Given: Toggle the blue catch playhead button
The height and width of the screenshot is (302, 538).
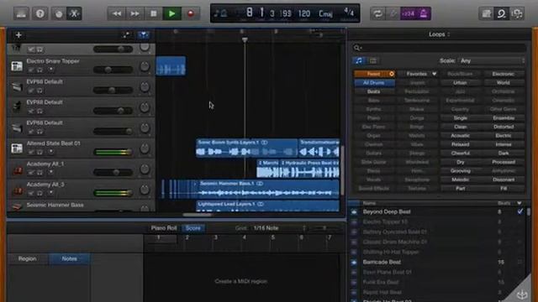Looking at the screenshot, I should tap(144, 34).
